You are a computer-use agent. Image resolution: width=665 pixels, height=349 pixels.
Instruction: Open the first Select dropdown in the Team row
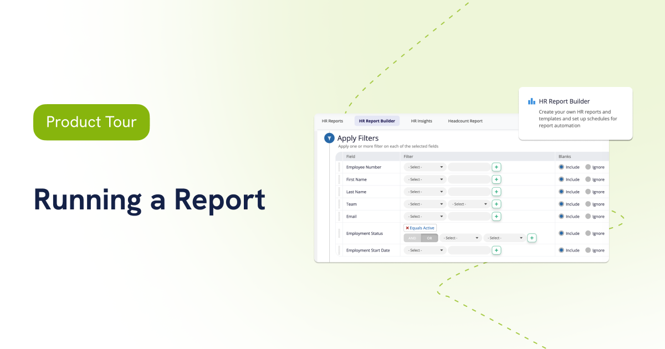pos(425,204)
